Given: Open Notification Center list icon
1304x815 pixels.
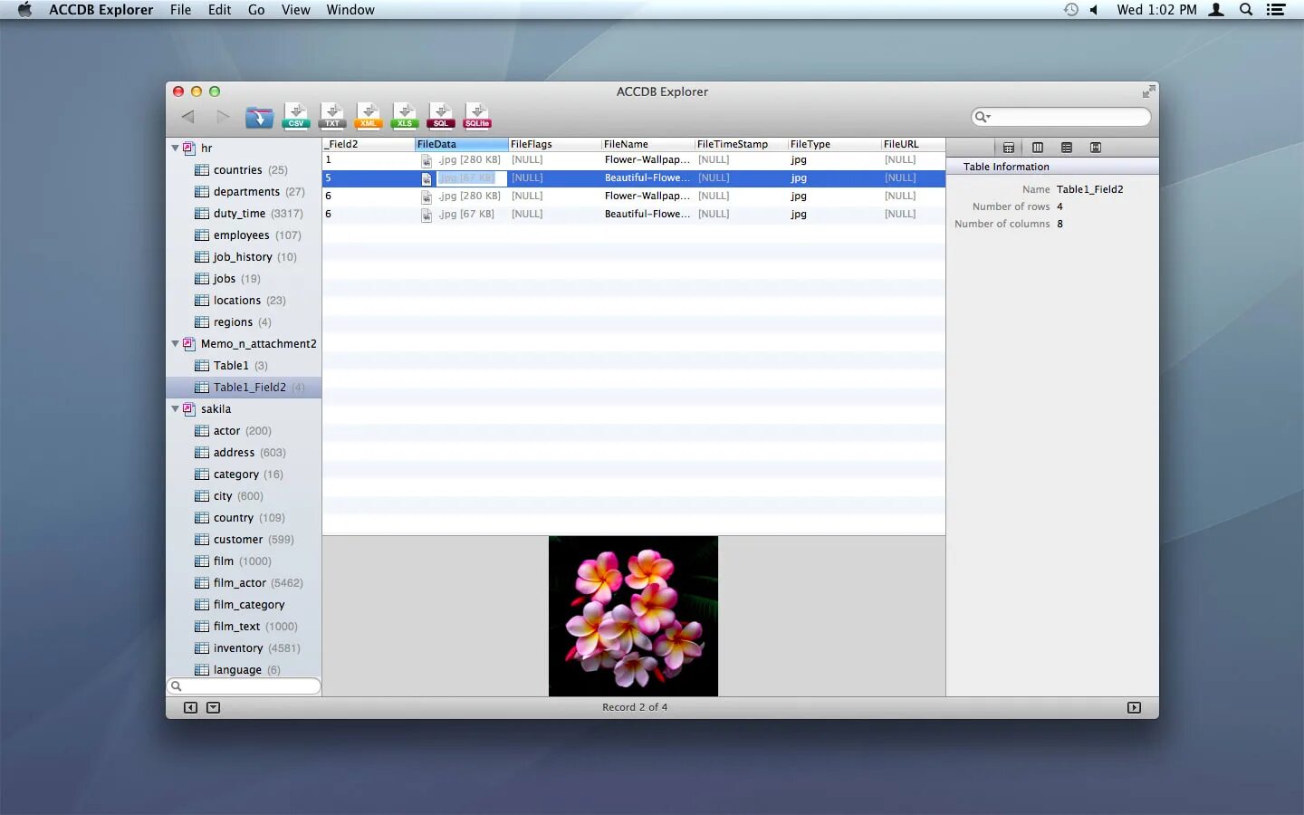Looking at the screenshot, I should coord(1275,10).
